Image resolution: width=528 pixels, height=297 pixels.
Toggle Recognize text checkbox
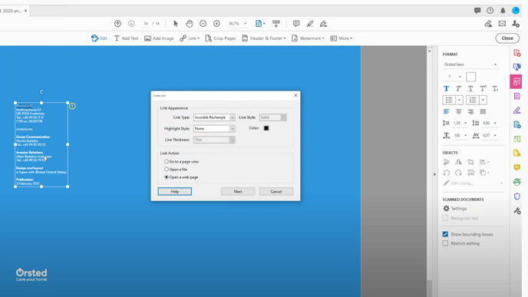(445, 218)
